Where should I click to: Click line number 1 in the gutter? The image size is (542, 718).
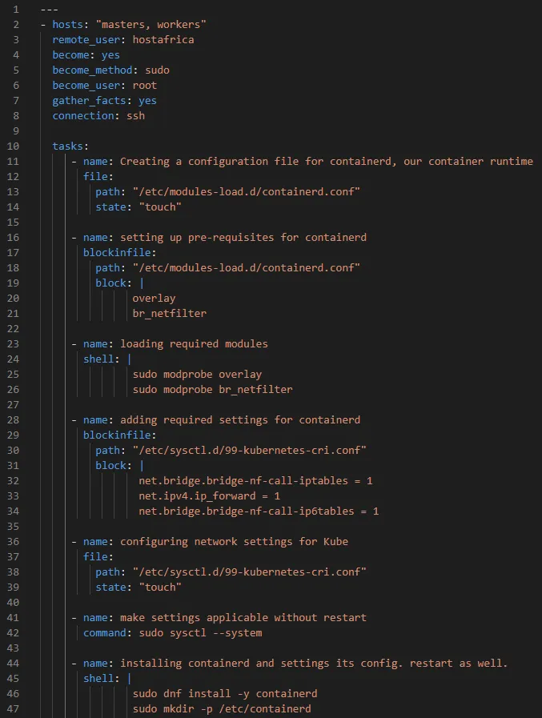pos(16,9)
